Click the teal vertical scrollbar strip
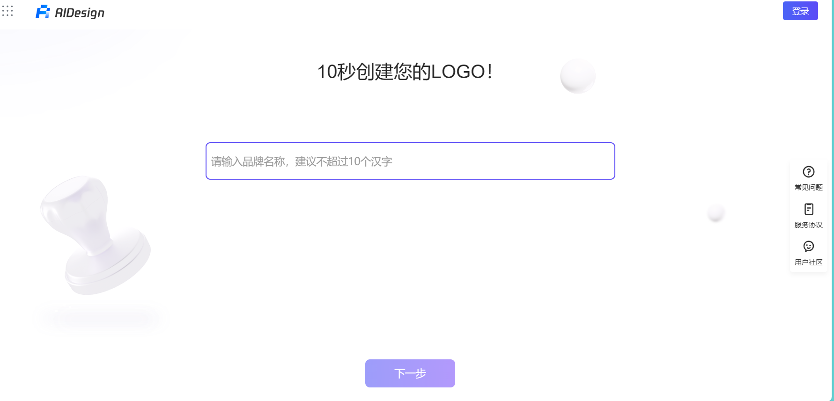The width and height of the screenshot is (834, 401). click(x=833, y=200)
